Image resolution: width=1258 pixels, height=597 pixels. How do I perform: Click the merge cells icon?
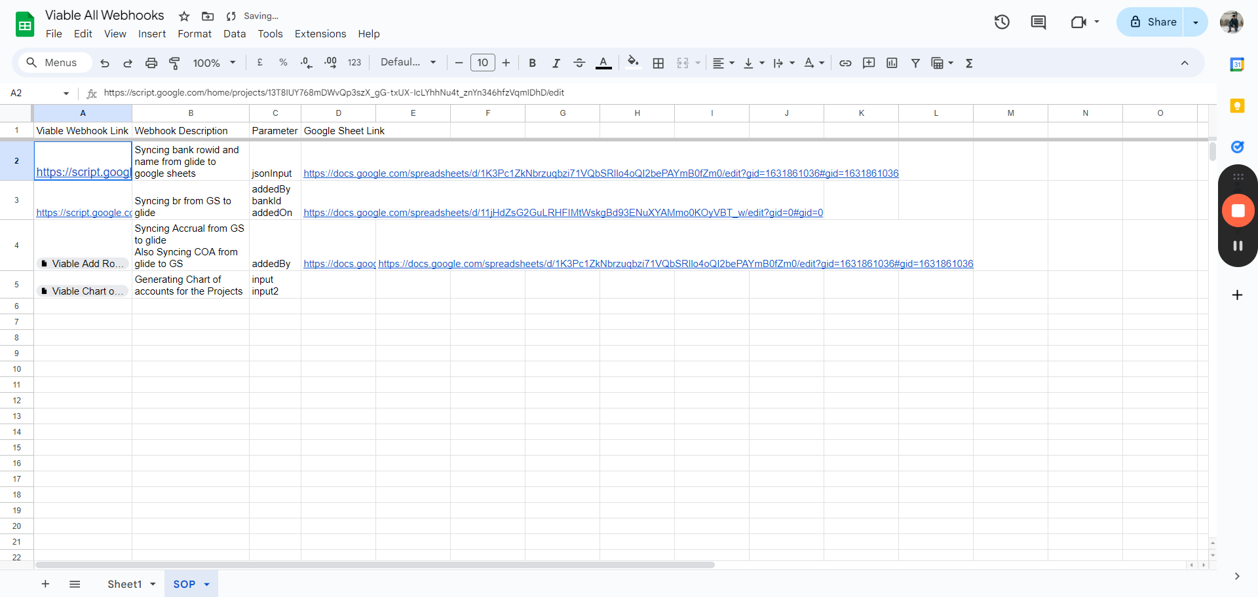coord(683,63)
